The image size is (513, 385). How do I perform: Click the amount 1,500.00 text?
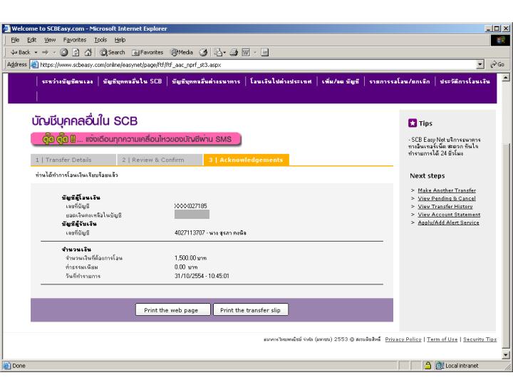click(x=185, y=258)
